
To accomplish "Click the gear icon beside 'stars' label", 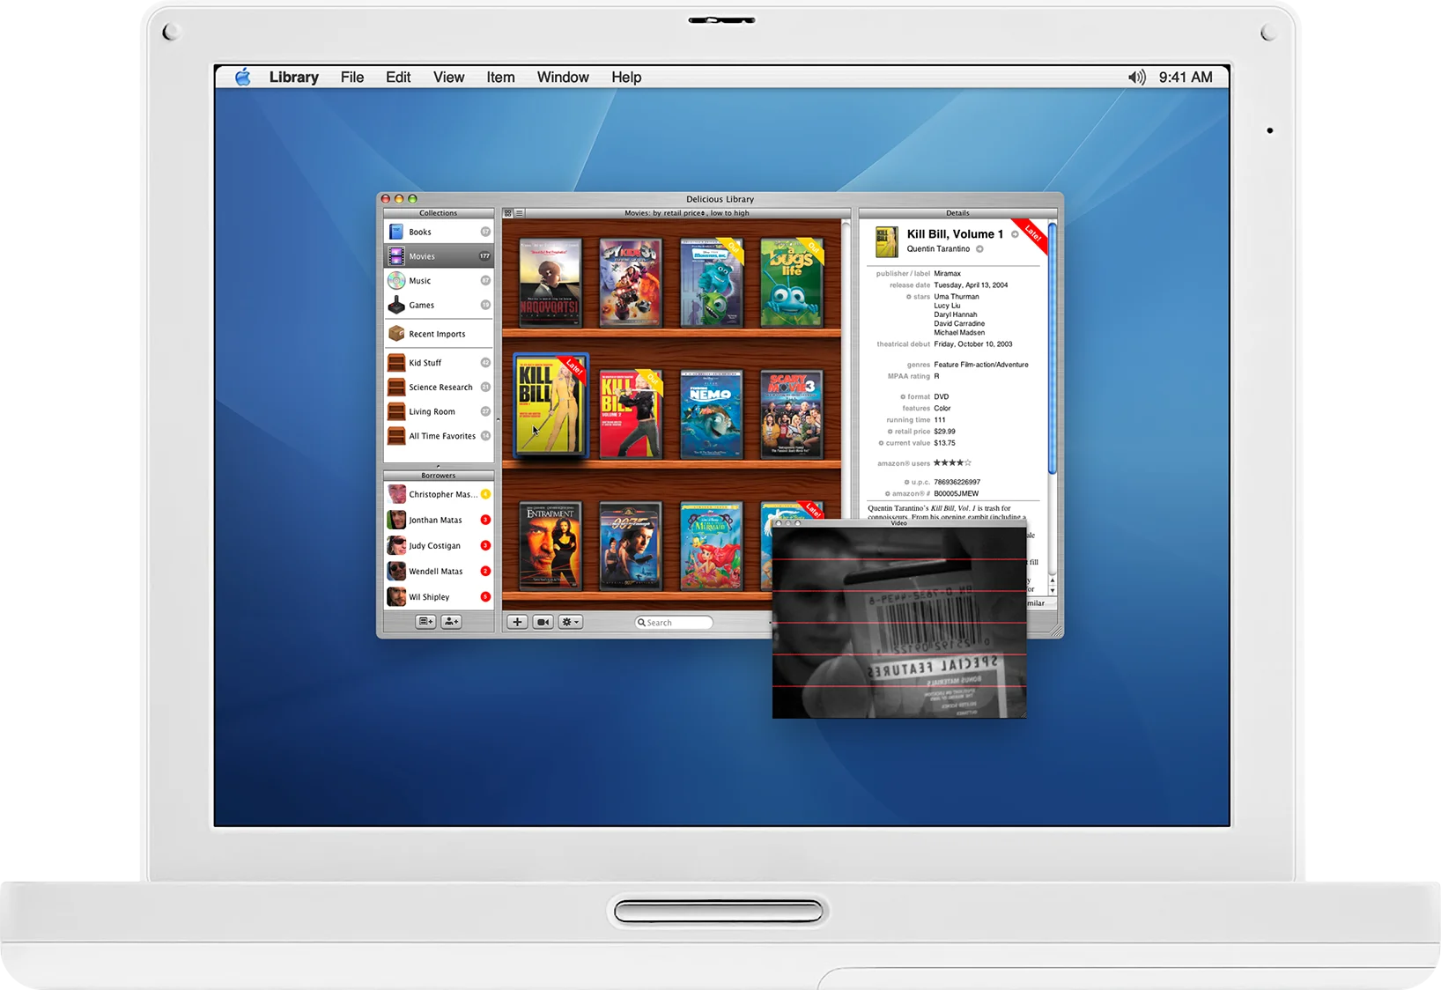I will pyautogui.click(x=909, y=297).
